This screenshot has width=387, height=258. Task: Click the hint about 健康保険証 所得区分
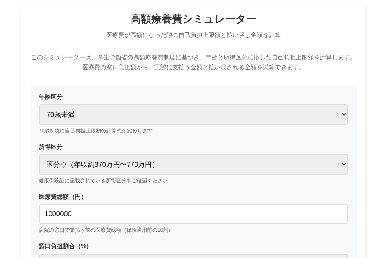103,181
